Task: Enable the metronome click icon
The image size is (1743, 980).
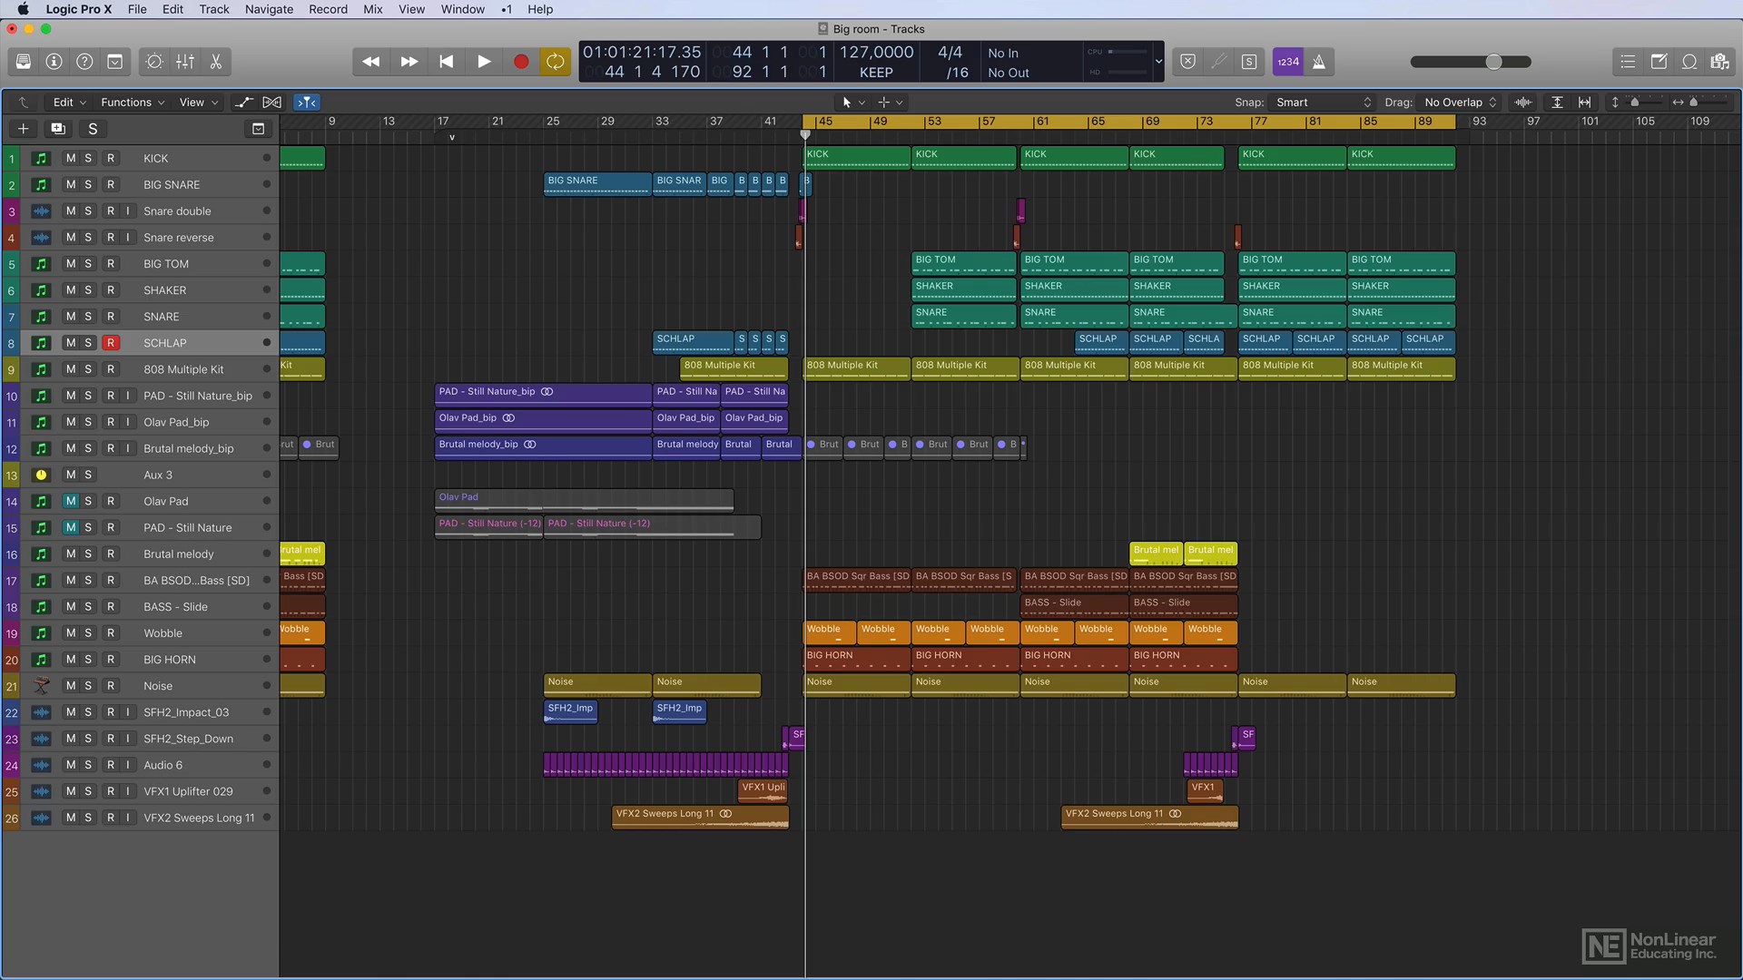Action: tap(1319, 62)
